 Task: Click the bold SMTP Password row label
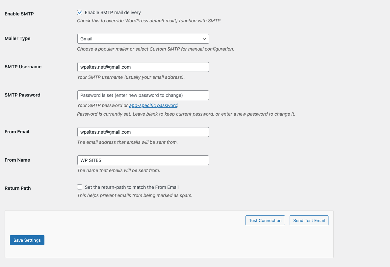tap(22, 95)
